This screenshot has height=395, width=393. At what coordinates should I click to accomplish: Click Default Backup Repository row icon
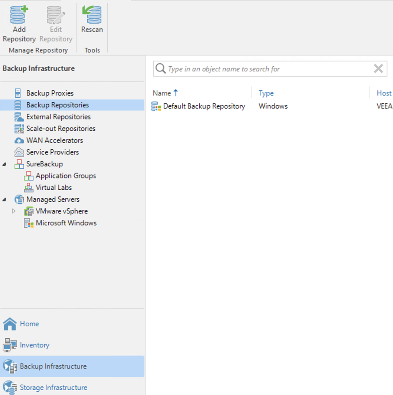(156, 106)
